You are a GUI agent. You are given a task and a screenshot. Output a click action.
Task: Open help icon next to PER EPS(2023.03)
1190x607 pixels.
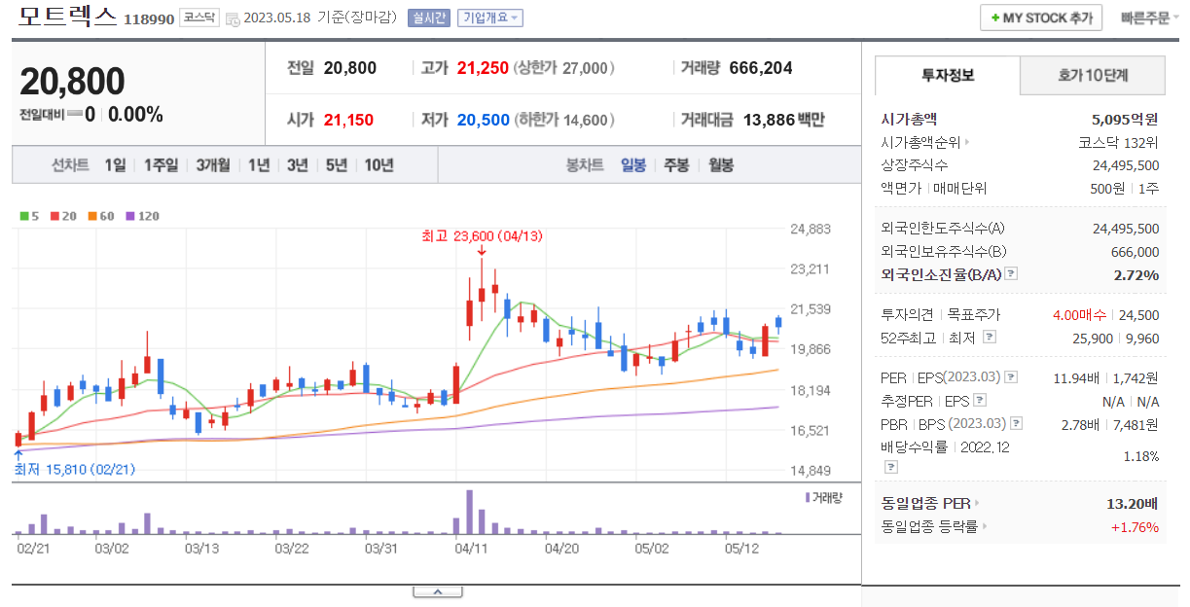tap(1011, 377)
